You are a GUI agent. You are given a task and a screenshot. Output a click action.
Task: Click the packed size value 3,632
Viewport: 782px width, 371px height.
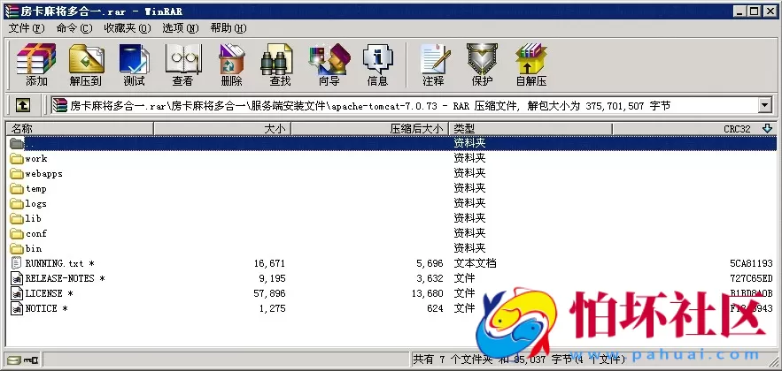430,278
